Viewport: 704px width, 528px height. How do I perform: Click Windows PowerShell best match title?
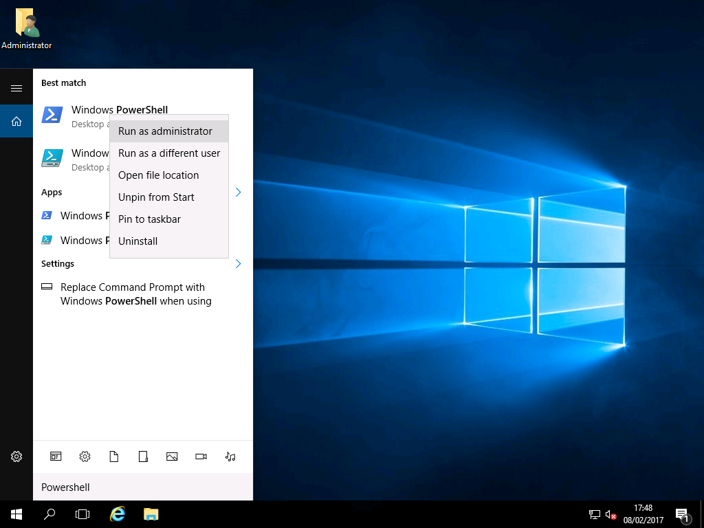pos(120,109)
